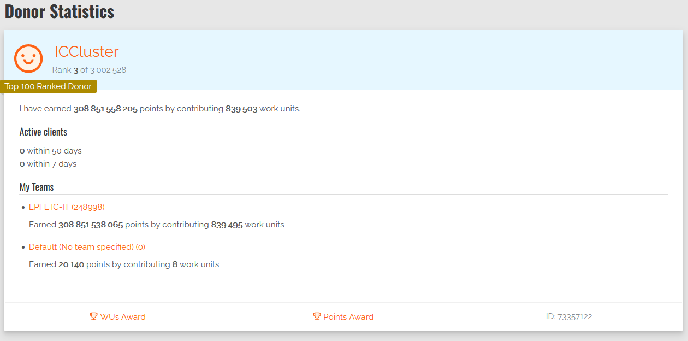This screenshot has width=688, height=341.
Task: Click the total points 308 851 558 205
Action: [x=105, y=109]
